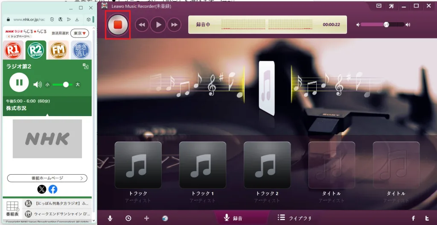Click the browser address bar URL
Screen dimensions: 437x225
(29, 20)
